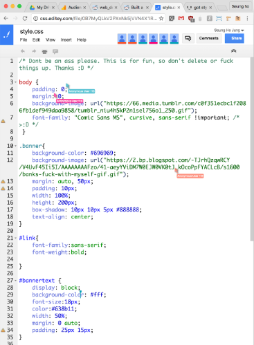Click "text-align: center;" on line 18
The width and height of the screenshot is (254, 345).
62,217
